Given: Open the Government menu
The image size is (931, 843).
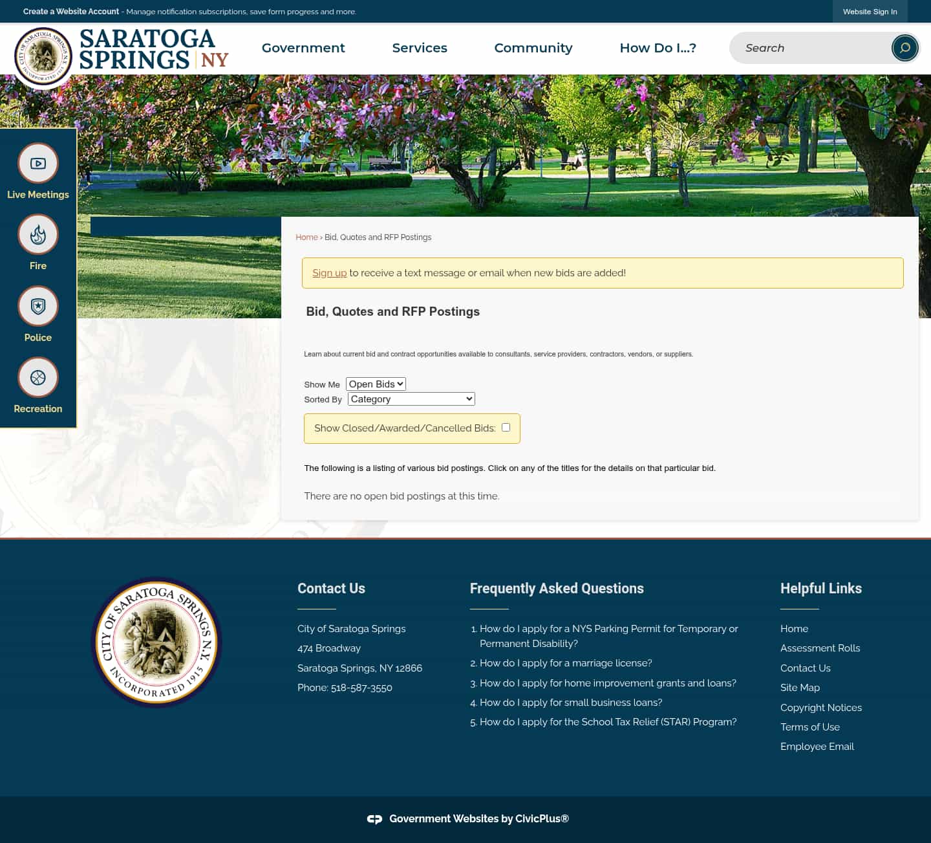Looking at the screenshot, I should tap(303, 48).
